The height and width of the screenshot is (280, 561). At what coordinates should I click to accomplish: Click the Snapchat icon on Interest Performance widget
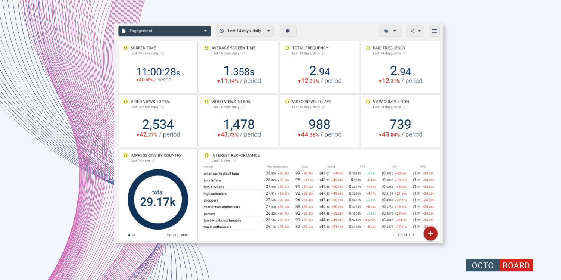pyautogui.click(x=206, y=155)
